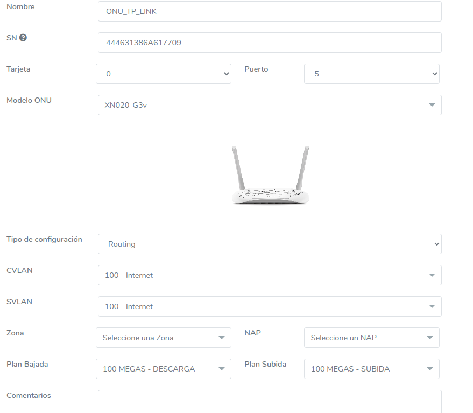This screenshot has height=413, width=473.
Task: Click the SN help question mark icon
Action: 23,38
